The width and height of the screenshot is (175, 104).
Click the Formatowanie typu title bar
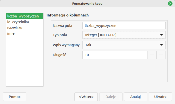tap(87, 3)
